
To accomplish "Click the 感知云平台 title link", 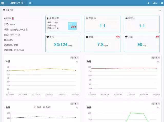I will click(16, 3).
